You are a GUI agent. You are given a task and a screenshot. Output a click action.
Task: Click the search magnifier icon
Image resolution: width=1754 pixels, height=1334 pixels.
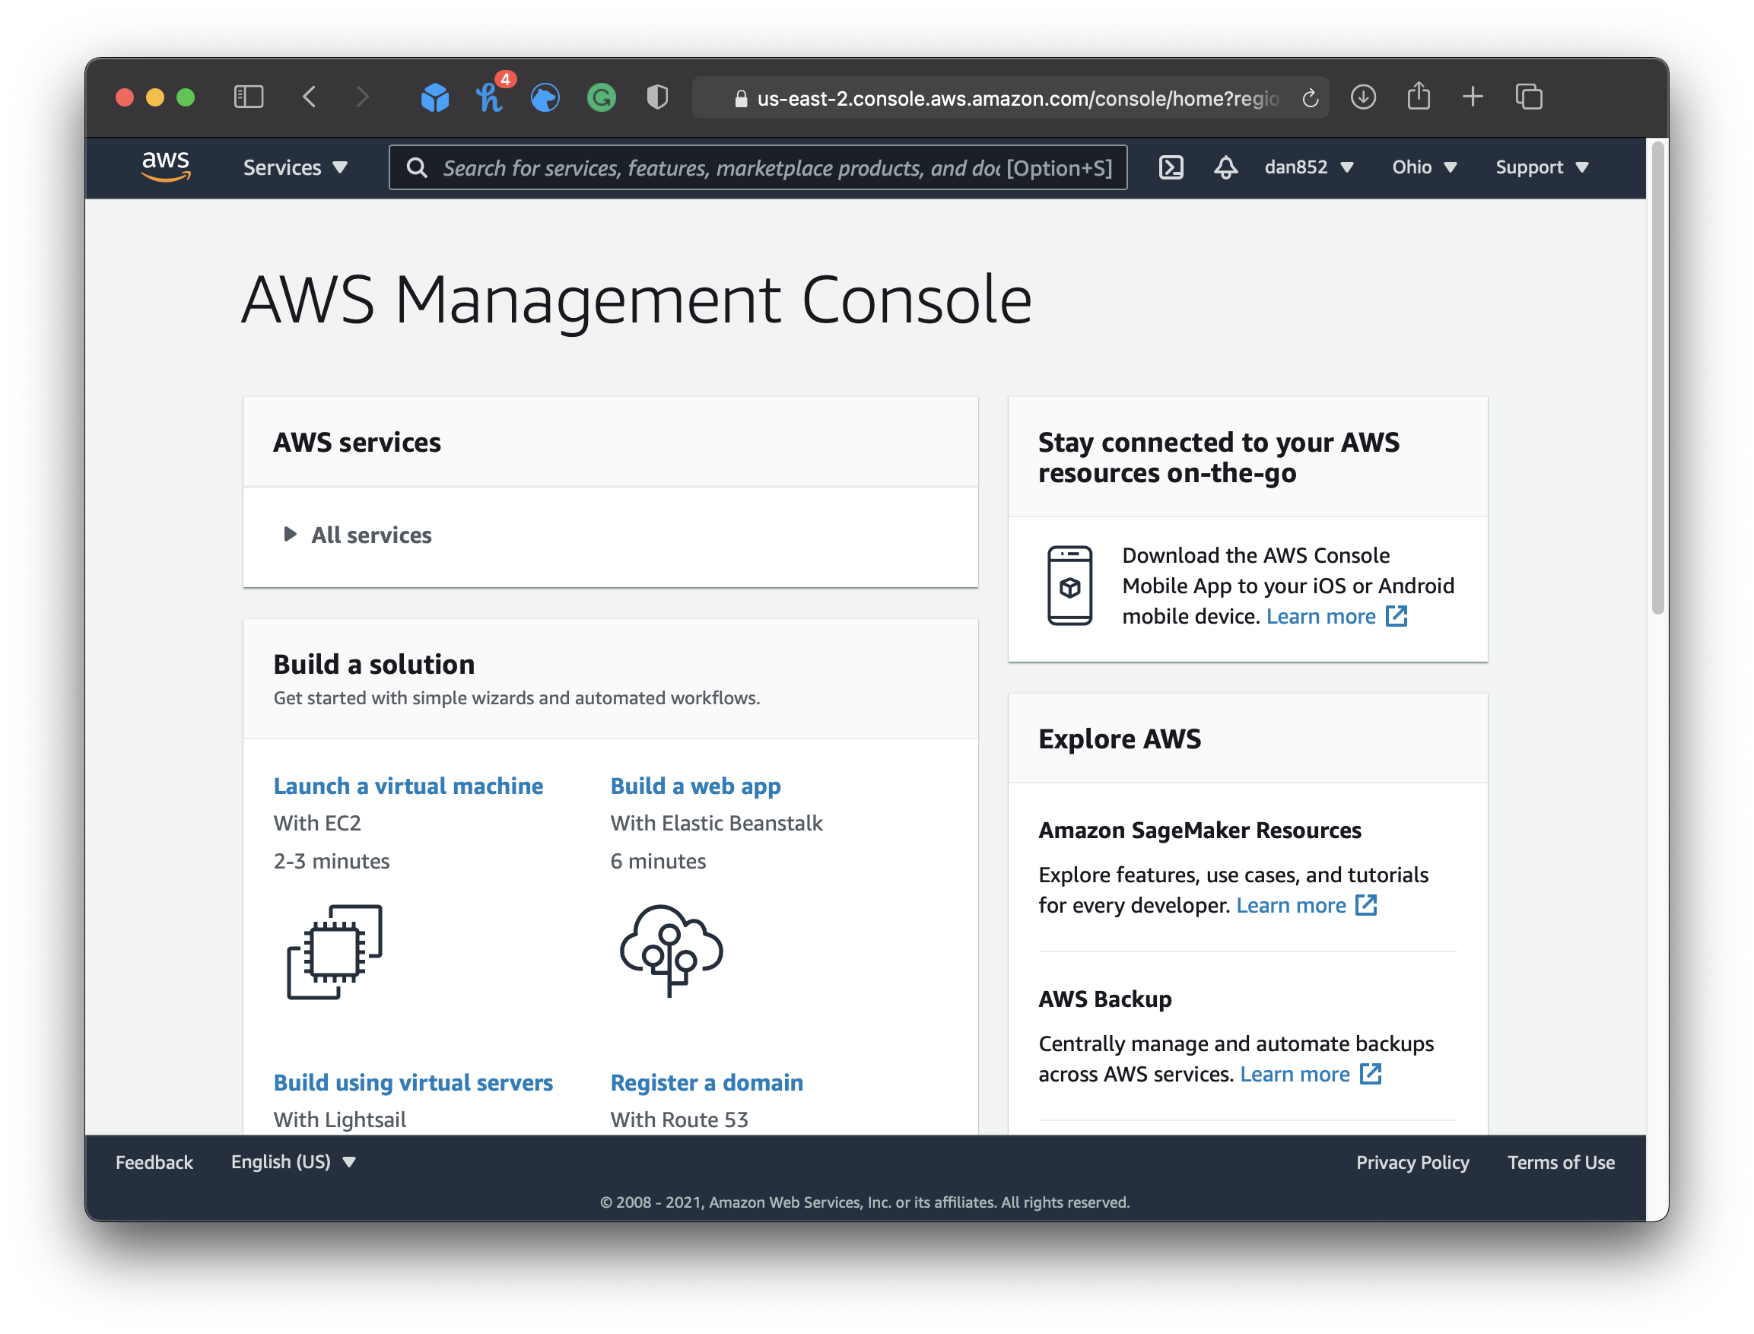click(417, 167)
